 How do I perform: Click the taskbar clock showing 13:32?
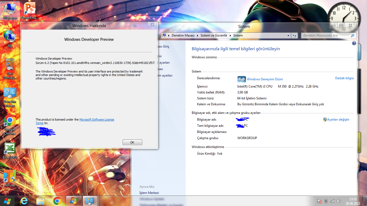click(x=353, y=201)
